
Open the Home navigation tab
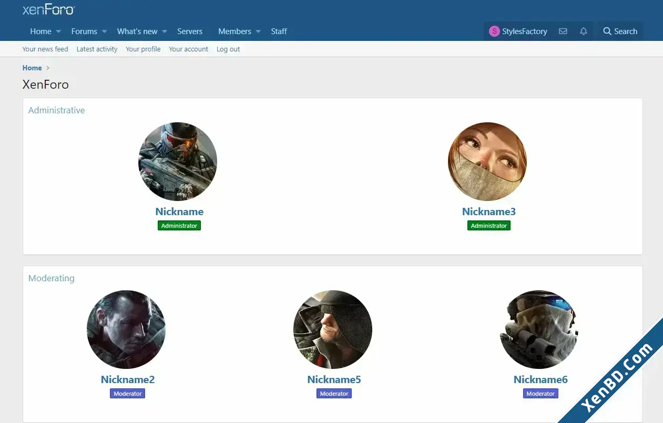point(40,31)
